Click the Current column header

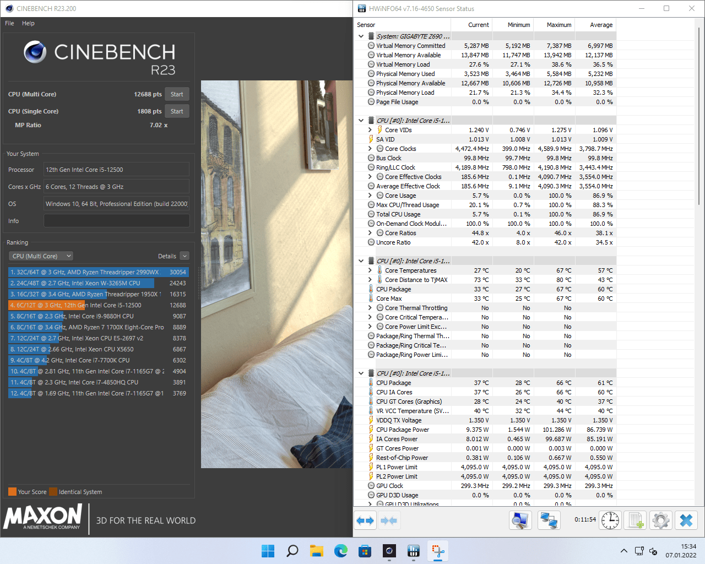click(x=471, y=25)
